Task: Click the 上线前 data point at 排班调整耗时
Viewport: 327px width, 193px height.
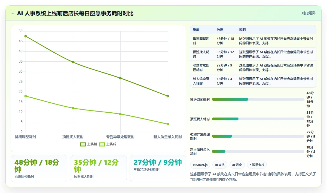Action: [26, 36]
